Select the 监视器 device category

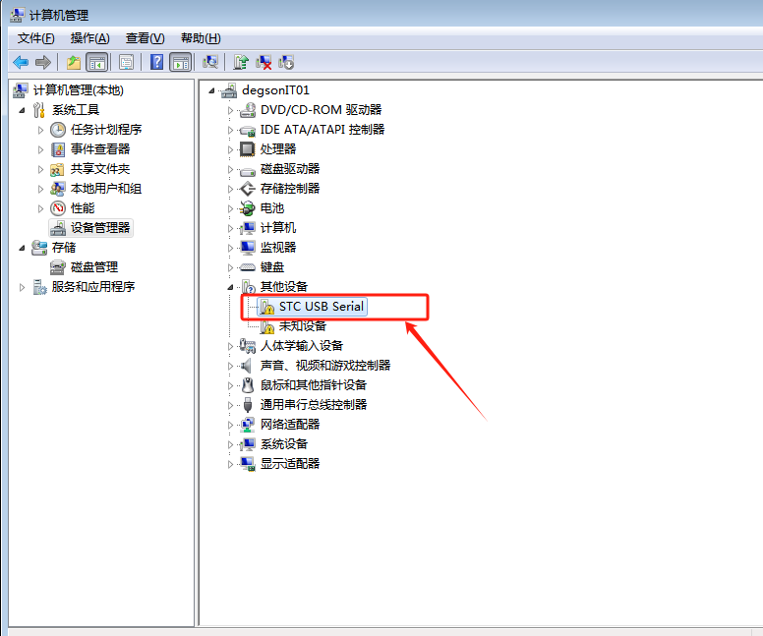[278, 247]
